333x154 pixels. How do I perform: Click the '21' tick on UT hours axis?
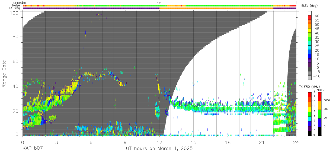click(x=262, y=142)
